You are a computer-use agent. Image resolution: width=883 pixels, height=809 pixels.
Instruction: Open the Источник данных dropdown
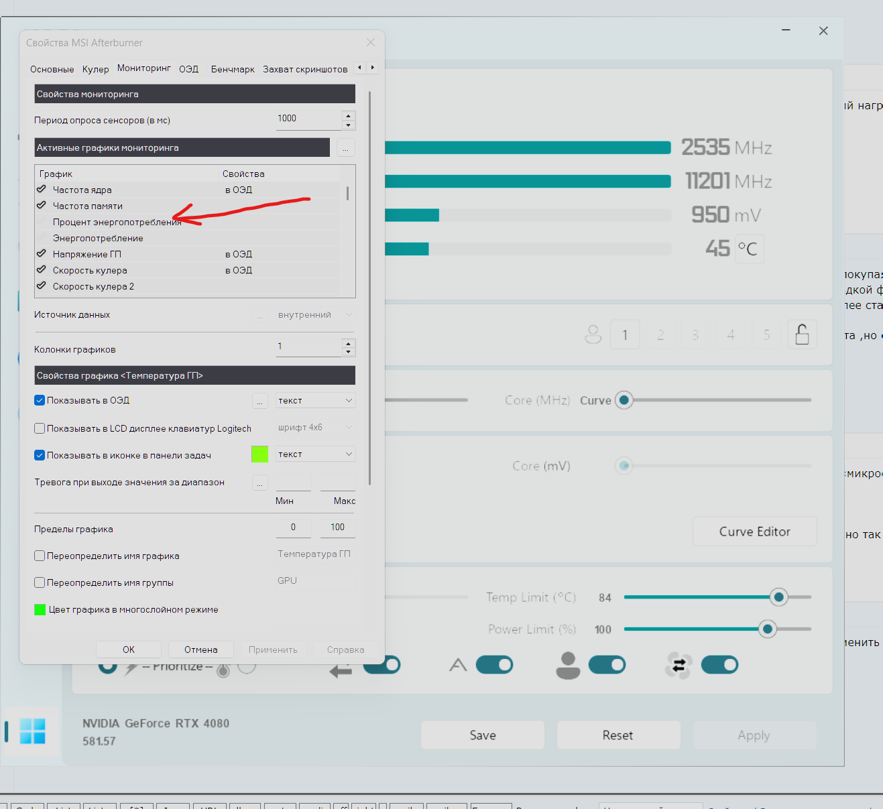(315, 314)
